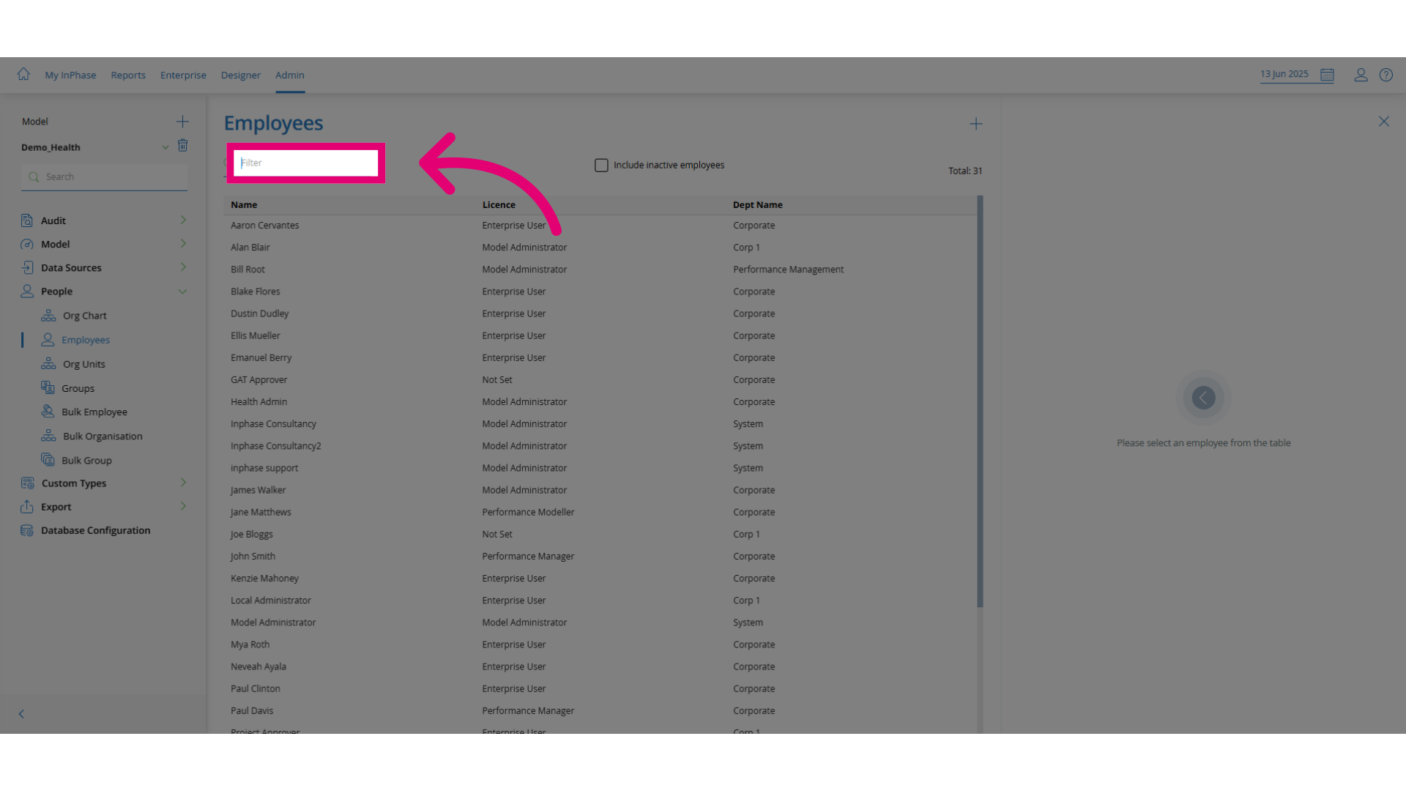Click the Org Chart icon
Viewport: 1406px width, 791px height.
click(48, 316)
